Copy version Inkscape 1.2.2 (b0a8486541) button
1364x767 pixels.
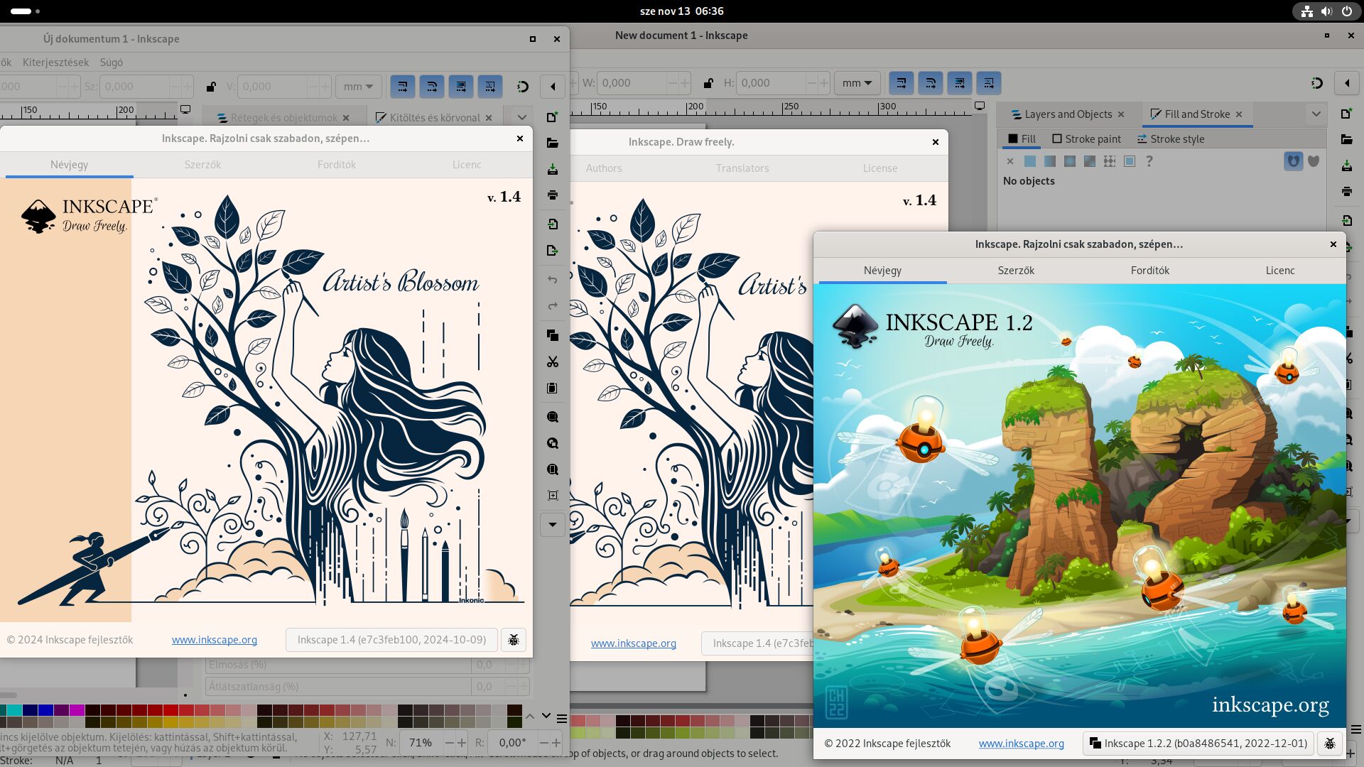tap(1198, 744)
